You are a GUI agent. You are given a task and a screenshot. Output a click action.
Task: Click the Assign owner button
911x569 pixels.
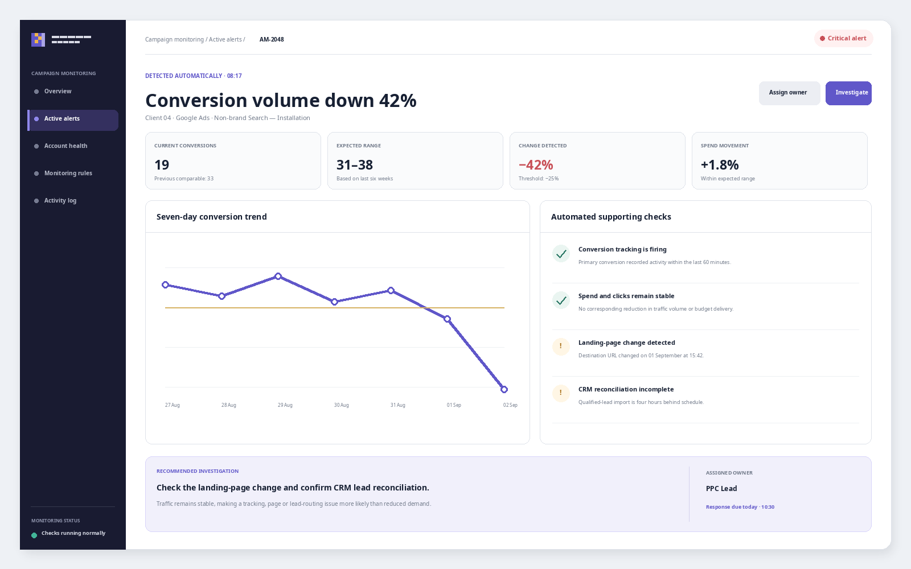[789, 93]
